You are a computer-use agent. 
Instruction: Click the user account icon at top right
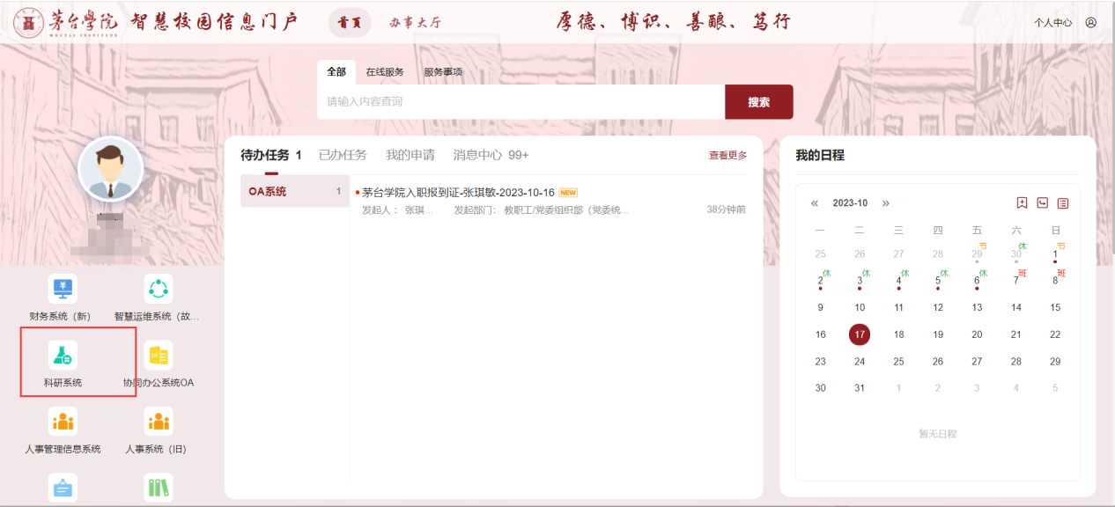tap(1091, 23)
